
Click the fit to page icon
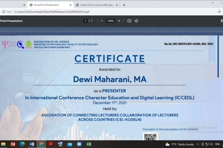(129, 21)
